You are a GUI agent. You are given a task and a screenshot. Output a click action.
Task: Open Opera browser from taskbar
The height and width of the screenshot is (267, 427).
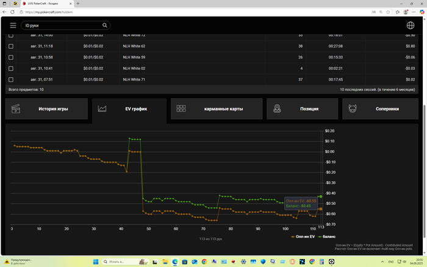(x=292, y=262)
